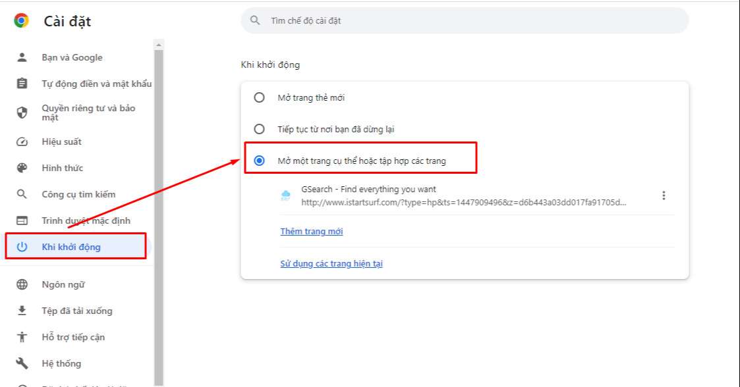
Task: Open the Ngôn ngữ settings page
Action: 63,284
